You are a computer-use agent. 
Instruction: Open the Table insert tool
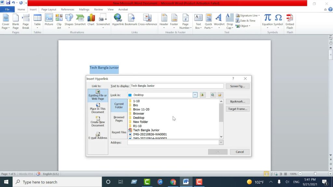coord(37,21)
